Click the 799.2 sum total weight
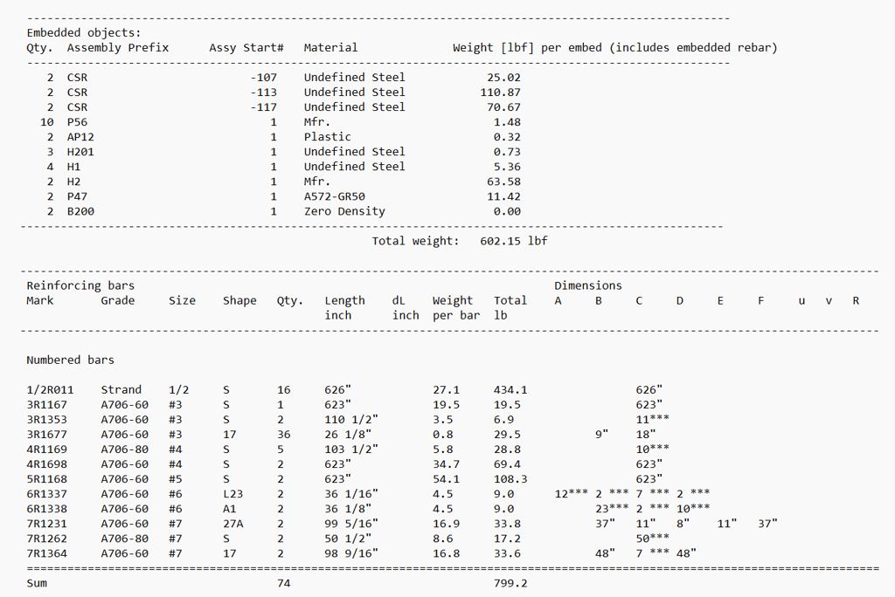This screenshot has width=895, height=597. click(x=510, y=583)
